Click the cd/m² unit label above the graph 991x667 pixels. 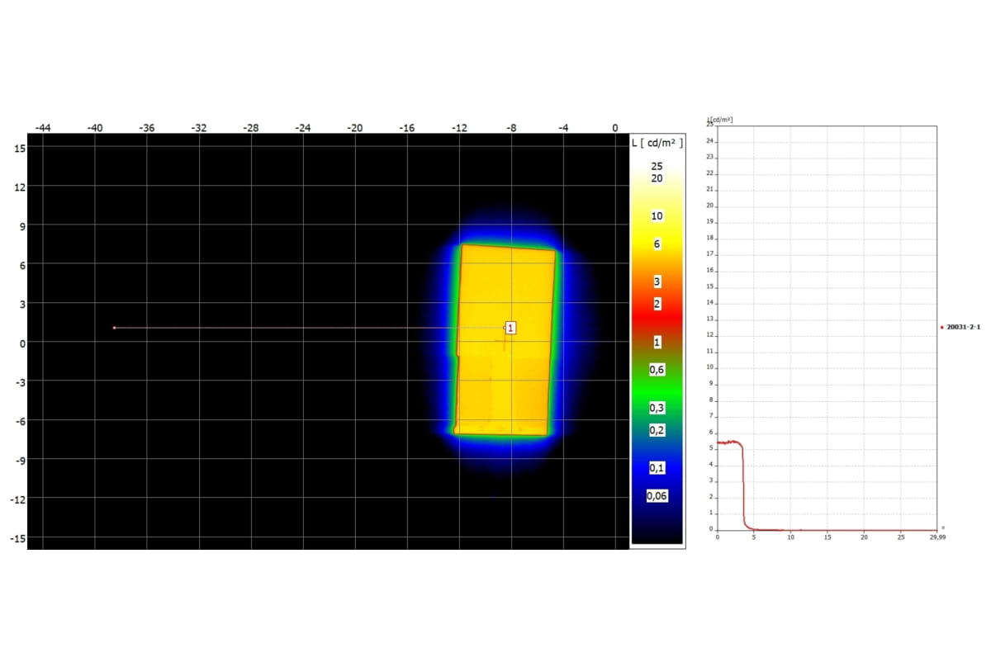pos(722,120)
